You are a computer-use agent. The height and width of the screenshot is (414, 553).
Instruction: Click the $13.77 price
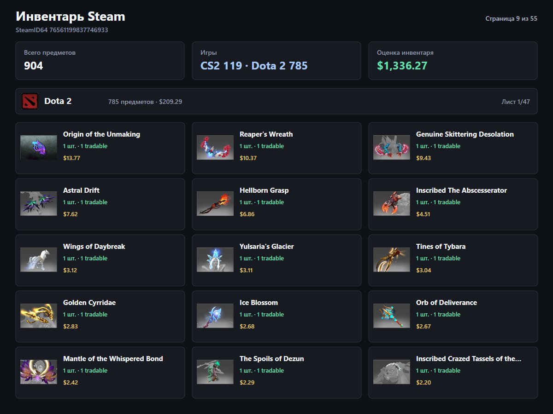point(72,158)
